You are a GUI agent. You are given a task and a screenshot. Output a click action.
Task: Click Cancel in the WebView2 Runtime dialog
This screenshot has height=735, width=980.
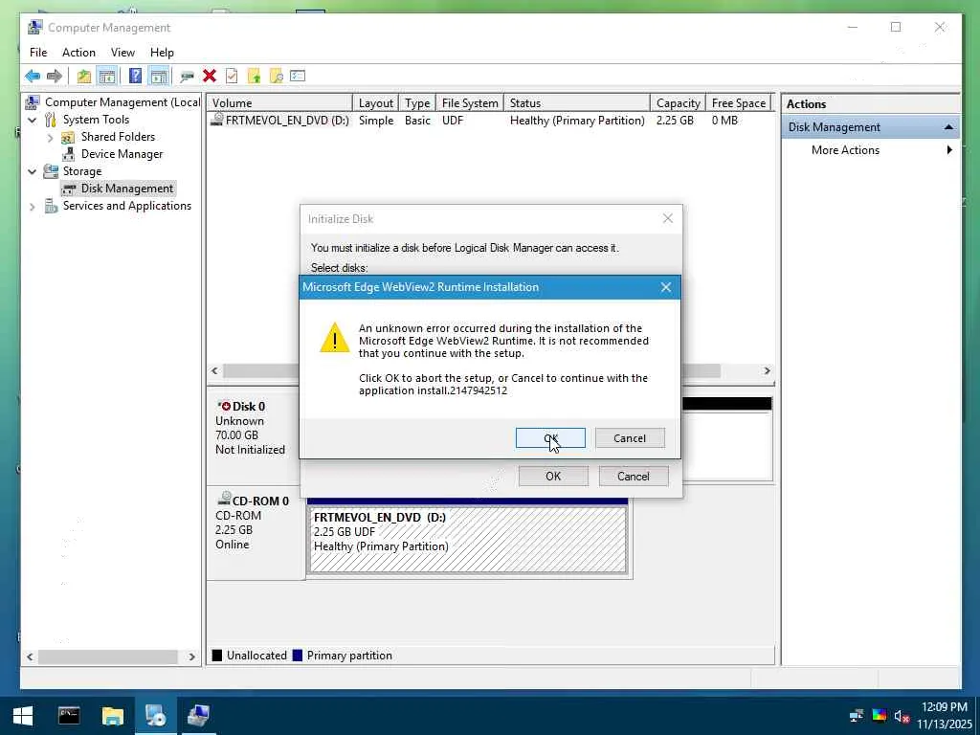pos(630,438)
